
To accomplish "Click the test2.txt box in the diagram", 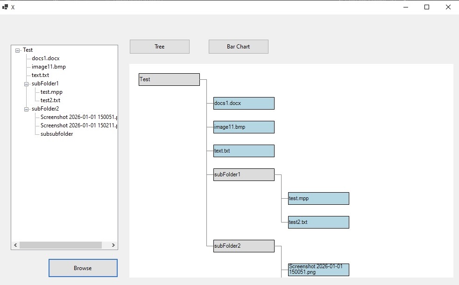I will pos(318,222).
